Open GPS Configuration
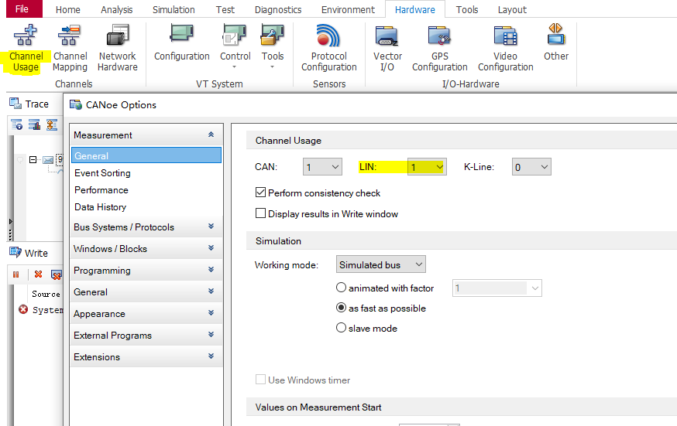The height and width of the screenshot is (426, 677). [439, 48]
